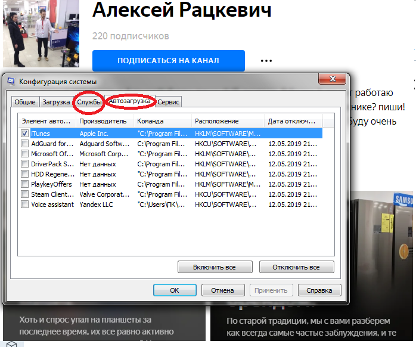Image resolution: width=416 pixels, height=347 pixels.
Task: Tick the HDD Regenerator startup checkbox
Action: pos(24,174)
